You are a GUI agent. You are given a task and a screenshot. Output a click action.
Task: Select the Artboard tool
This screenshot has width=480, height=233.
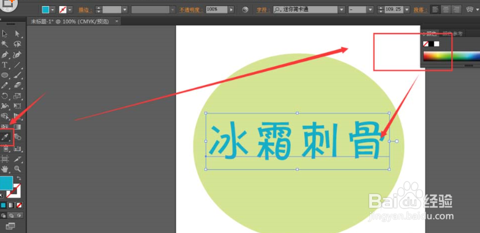coord(5,159)
